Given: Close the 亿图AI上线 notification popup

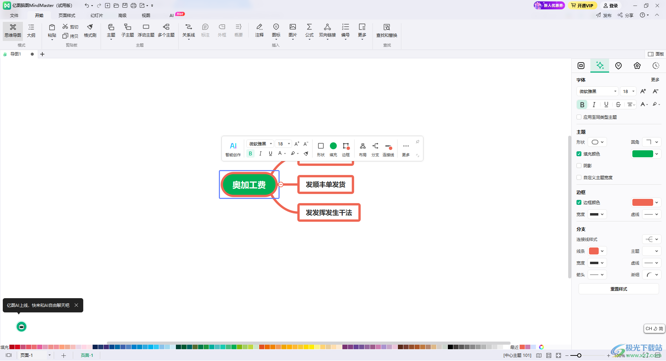Looking at the screenshot, I should click(76, 305).
